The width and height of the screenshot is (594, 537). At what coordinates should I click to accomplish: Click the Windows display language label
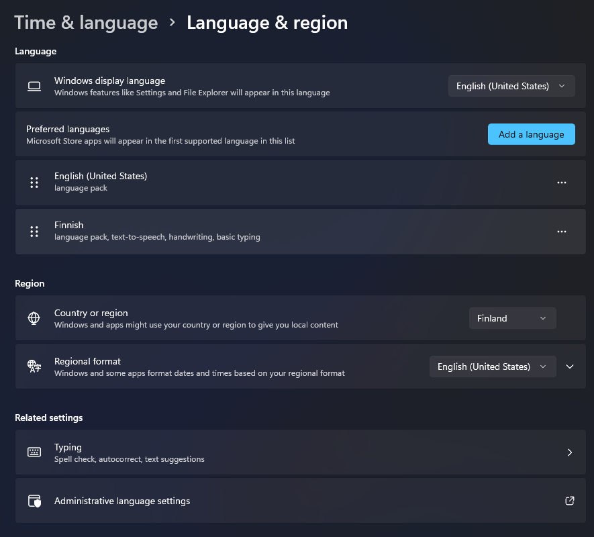click(x=109, y=81)
